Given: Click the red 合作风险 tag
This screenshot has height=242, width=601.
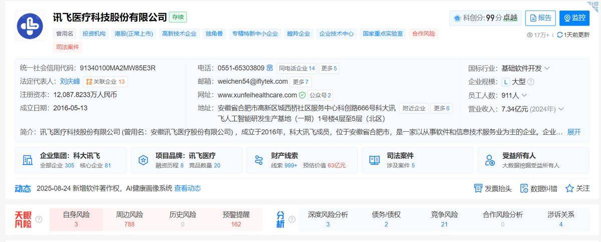Looking at the screenshot, I should [424, 34].
